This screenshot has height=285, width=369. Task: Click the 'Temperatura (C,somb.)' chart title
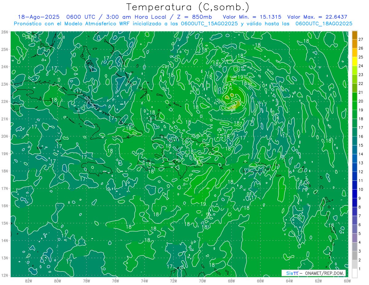click(188, 7)
